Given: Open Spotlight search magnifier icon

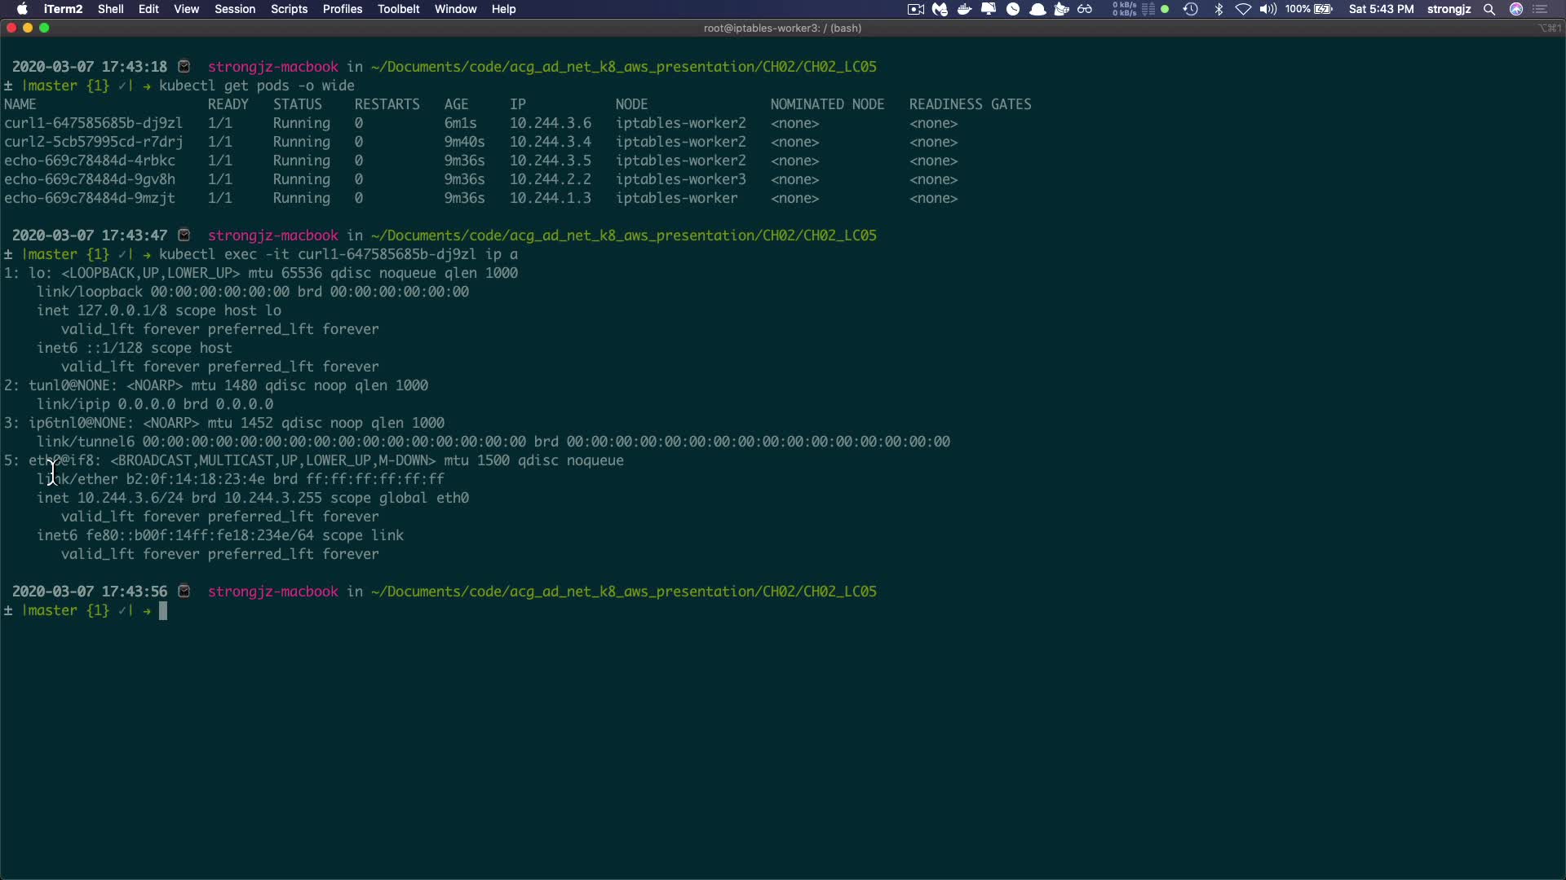Looking at the screenshot, I should 1489,9.
